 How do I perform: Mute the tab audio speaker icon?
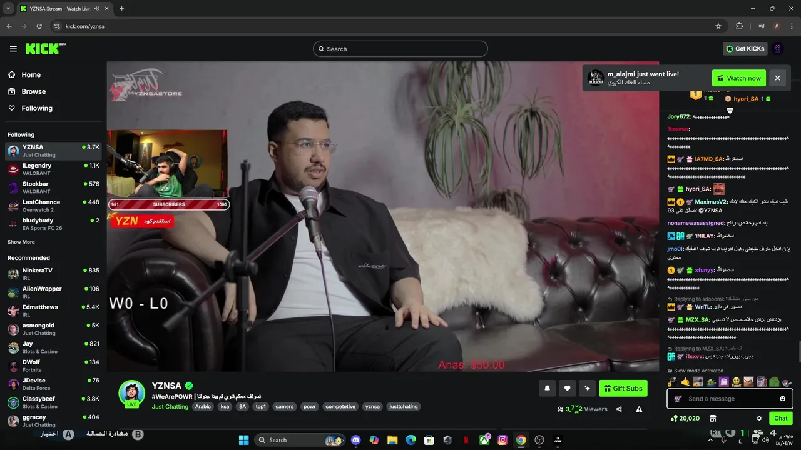(x=96, y=9)
